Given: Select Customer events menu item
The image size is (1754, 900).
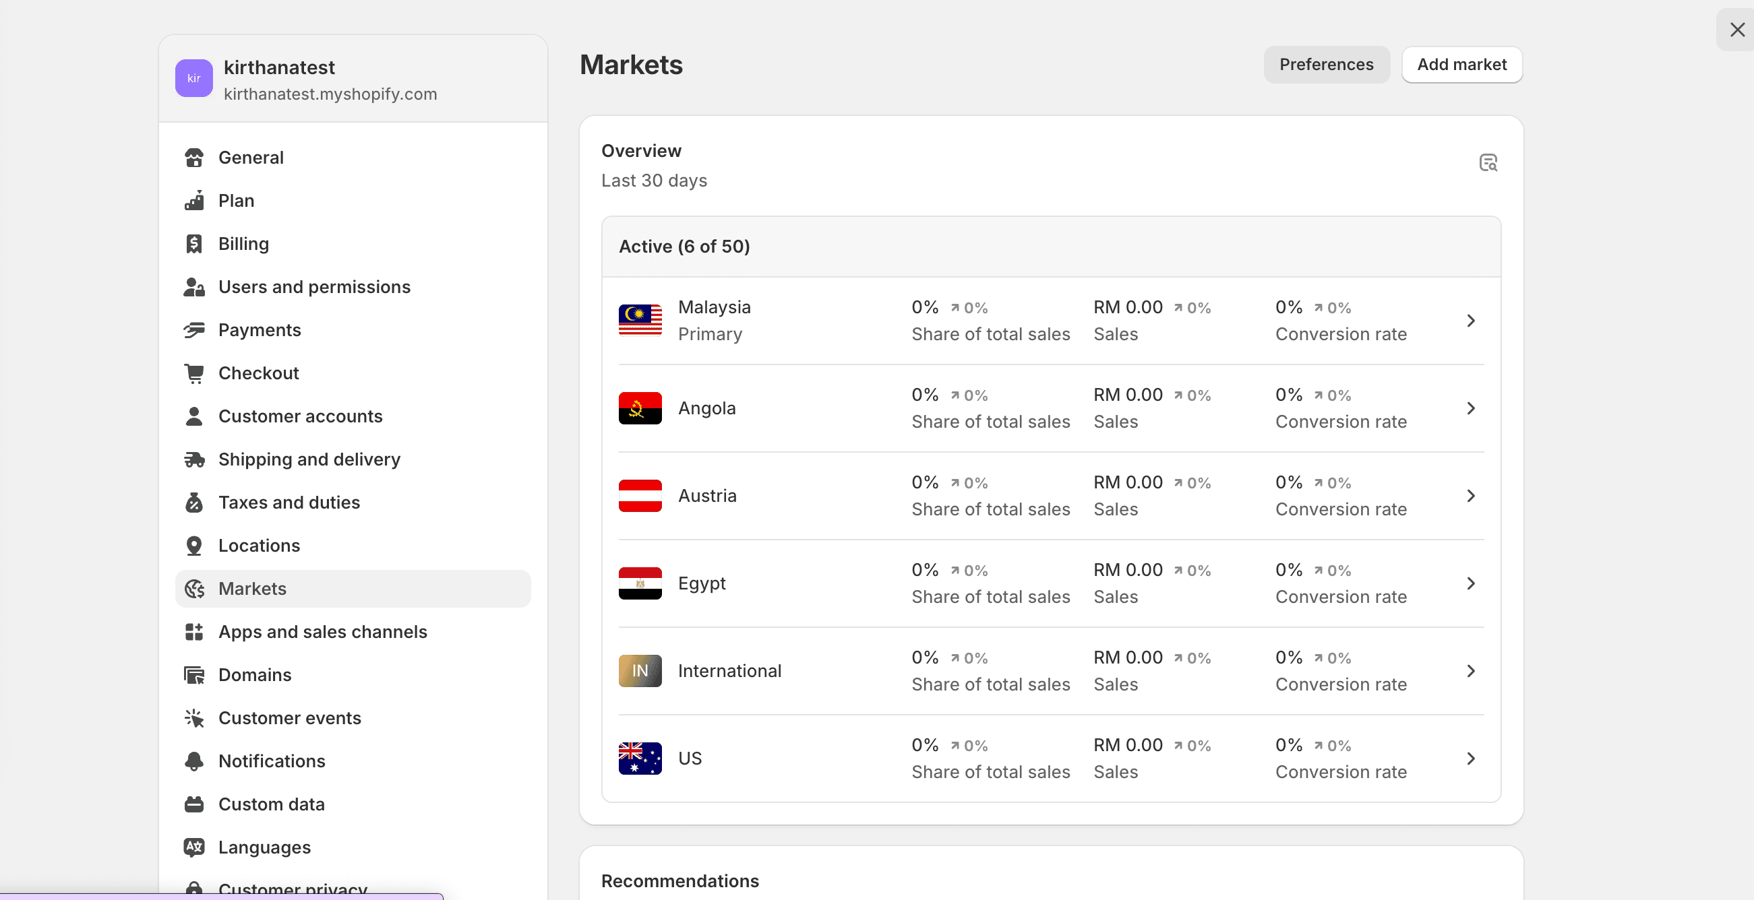Looking at the screenshot, I should coord(353,718).
